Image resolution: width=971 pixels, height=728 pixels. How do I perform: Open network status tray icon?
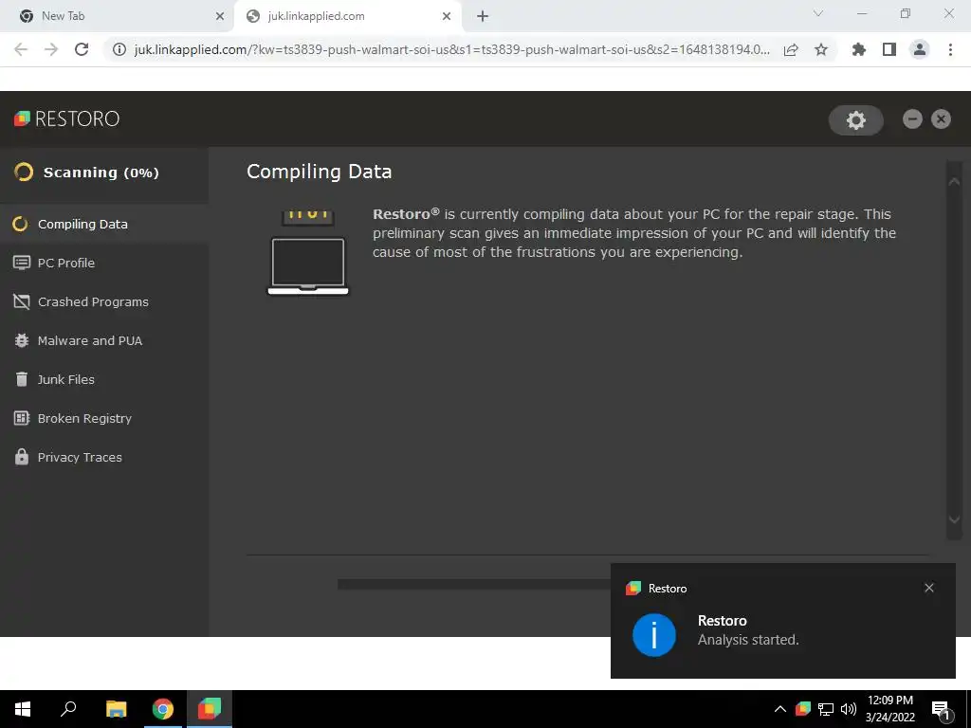[826, 709]
